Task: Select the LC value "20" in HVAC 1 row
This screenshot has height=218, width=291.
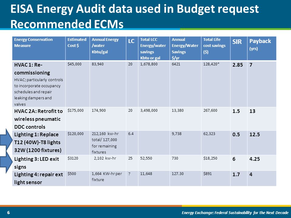Action: pos(130,64)
